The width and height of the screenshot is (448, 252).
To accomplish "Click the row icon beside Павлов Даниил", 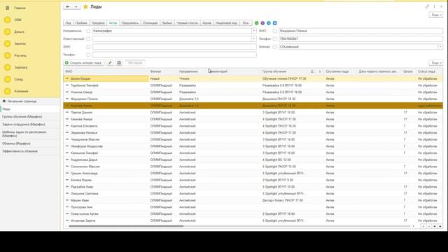I will point(67,112).
